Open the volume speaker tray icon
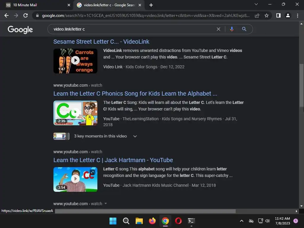Image resolution: width=304 pixels, height=228 pixels. coord(267,221)
